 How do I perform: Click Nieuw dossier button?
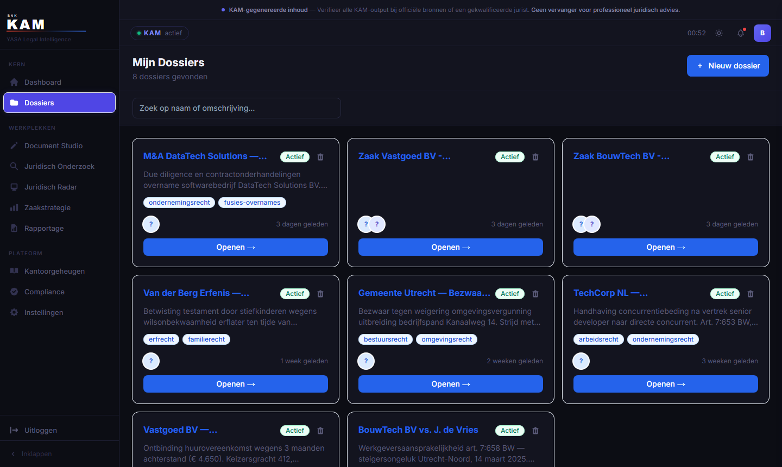point(728,66)
